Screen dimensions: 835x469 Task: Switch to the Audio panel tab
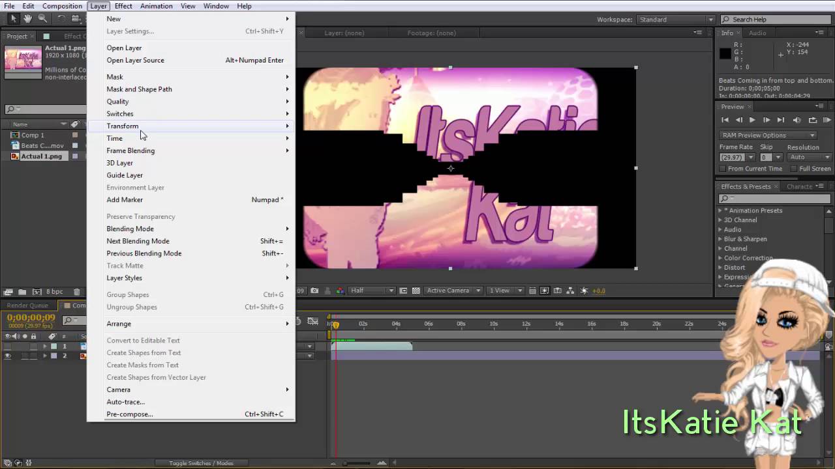coord(757,33)
